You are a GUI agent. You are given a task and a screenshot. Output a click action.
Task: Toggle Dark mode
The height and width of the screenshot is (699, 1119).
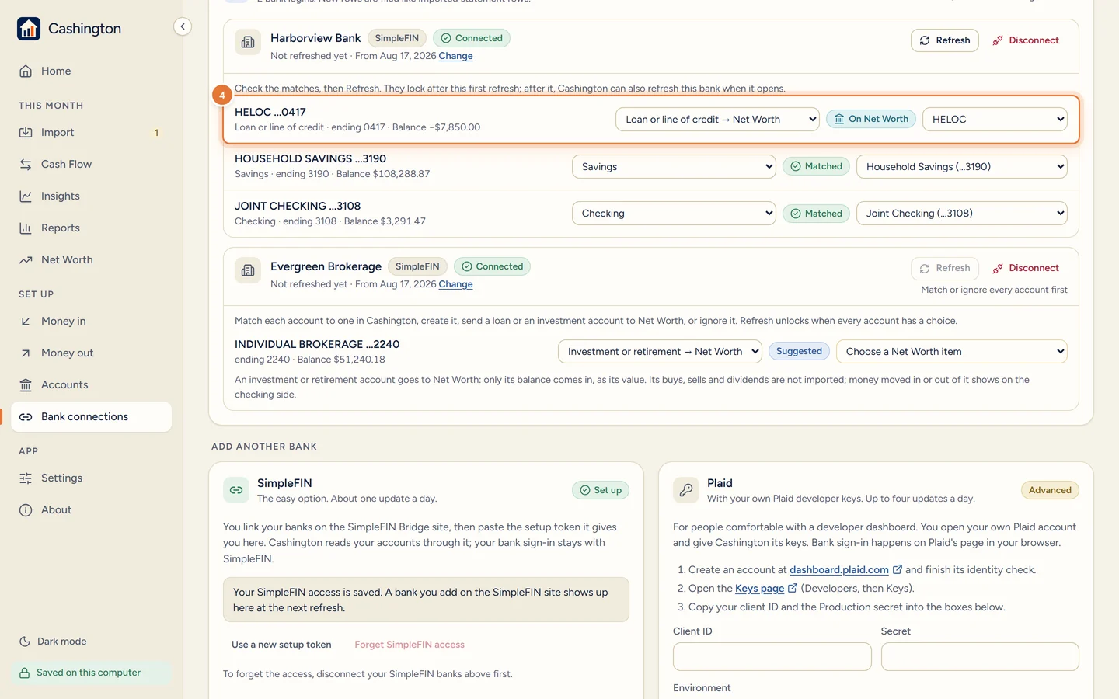tap(53, 642)
